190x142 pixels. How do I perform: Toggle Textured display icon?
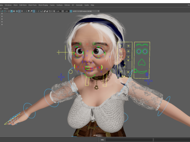pyautogui.click(x=19, y=11)
